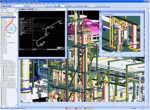Image resolution: width=150 pixels, height=110 pixels.
Task: Click first icon in isometric preview toolbar
Action: coord(19,9)
